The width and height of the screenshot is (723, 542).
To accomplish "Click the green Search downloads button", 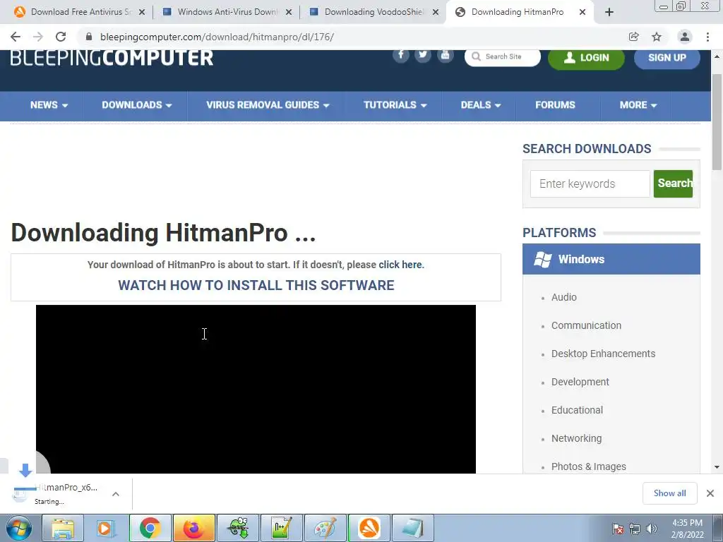I will pyautogui.click(x=673, y=183).
